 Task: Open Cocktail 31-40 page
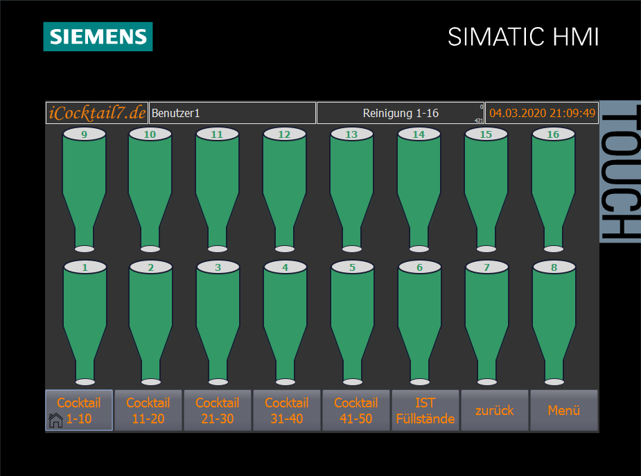(x=287, y=411)
